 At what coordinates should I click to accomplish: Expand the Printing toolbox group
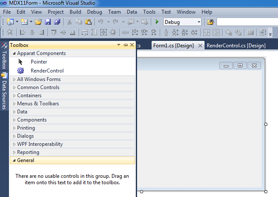14,128
